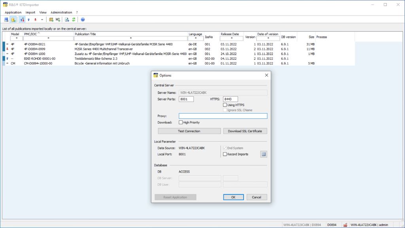
Task: Click the minus toolbar icon
Action: (x=42, y=20)
